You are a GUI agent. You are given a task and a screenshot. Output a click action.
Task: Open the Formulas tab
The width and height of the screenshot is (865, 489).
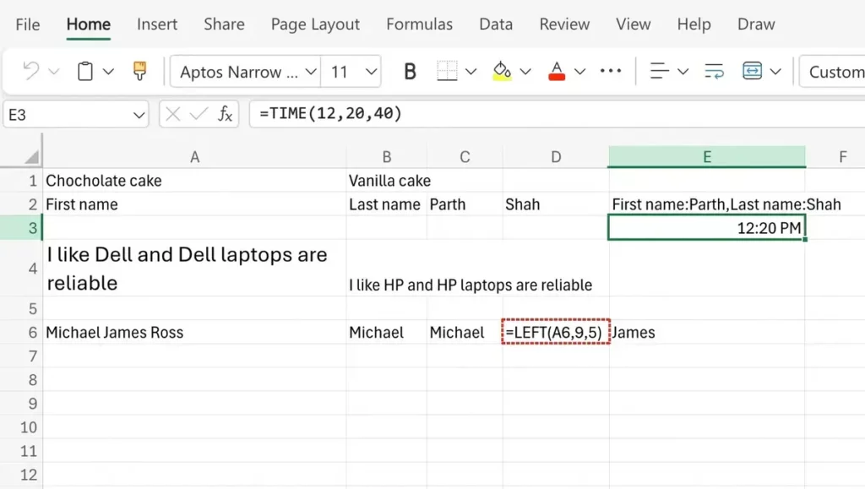(x=419, y=24)
